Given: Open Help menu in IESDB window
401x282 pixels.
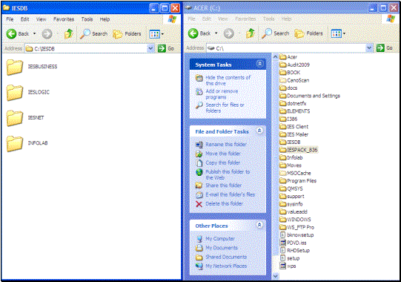Looking at the screenshot, I should click(105, 19).
